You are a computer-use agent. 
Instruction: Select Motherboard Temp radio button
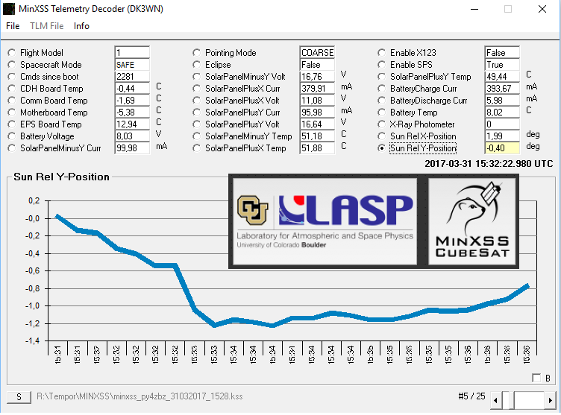[x=12, y=113]
